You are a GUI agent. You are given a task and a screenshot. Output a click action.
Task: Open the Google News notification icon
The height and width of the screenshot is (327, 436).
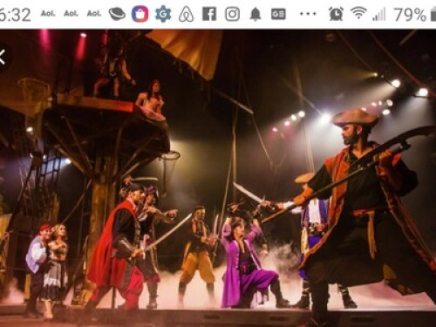(278, 14)
